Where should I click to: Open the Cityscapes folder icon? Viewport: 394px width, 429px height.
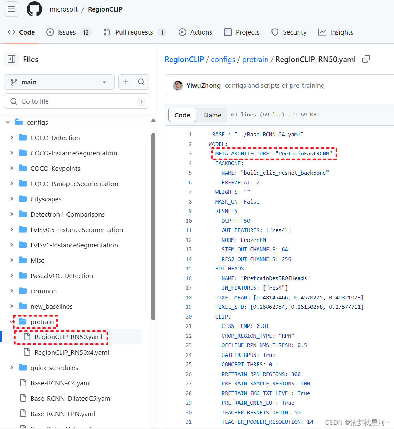(x=23, y=199)
